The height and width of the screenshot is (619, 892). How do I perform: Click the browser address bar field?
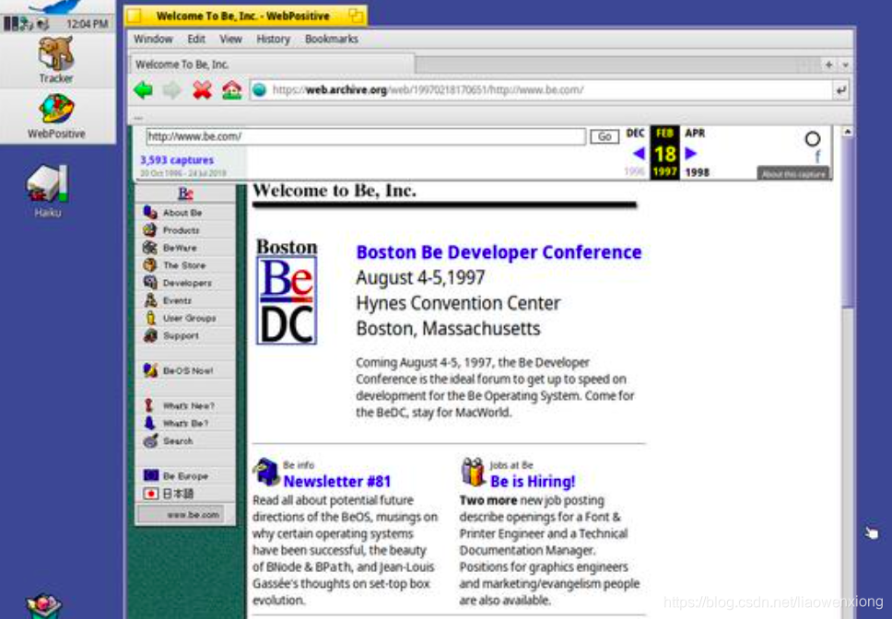tap(541, 89)
